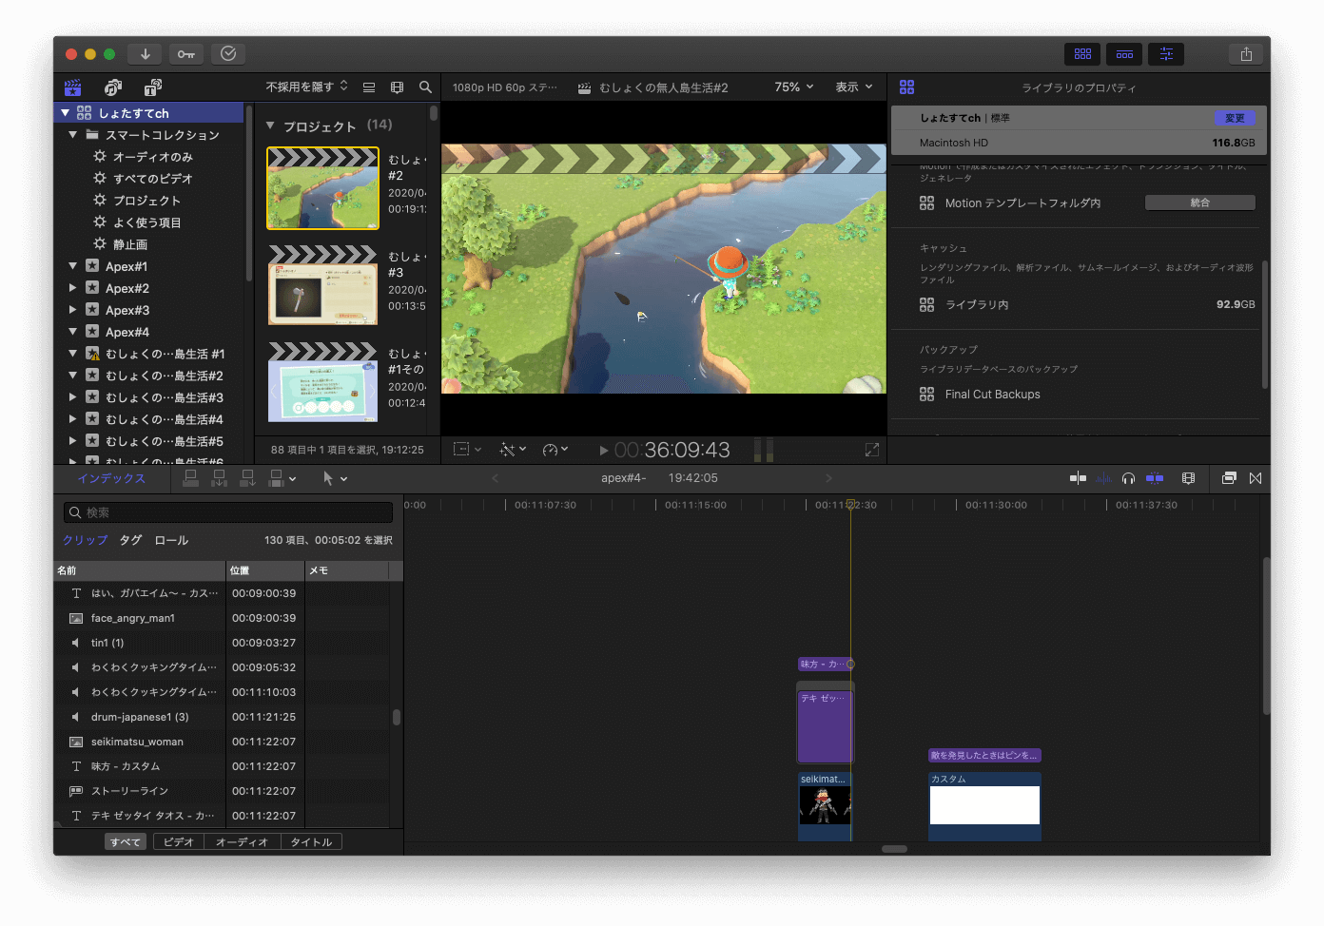Click the share export icon
Screen dimensions: 1324x926
[x=1246, y=54]
